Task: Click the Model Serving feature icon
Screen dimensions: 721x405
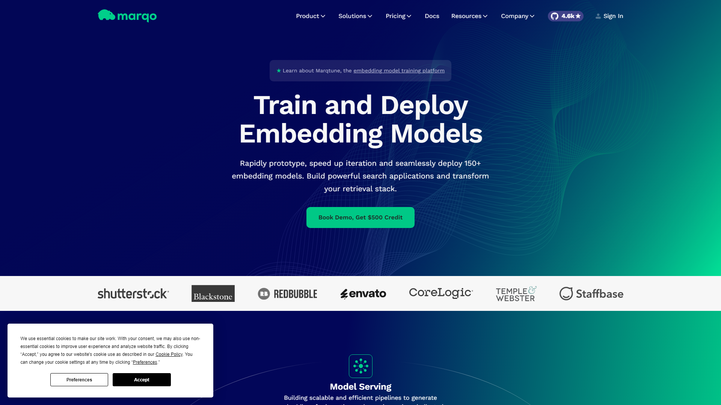Action: click(x=360, y=366)
